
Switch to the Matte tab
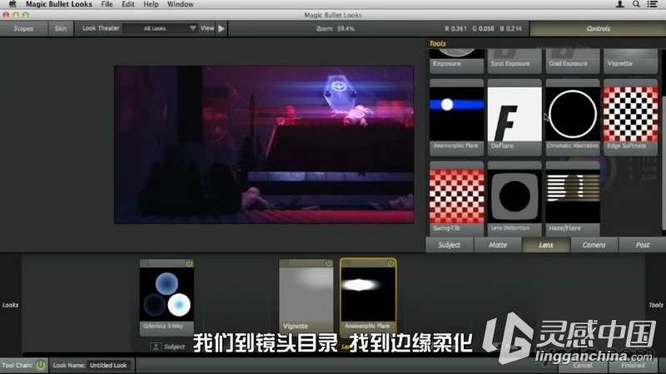point(498,244)
